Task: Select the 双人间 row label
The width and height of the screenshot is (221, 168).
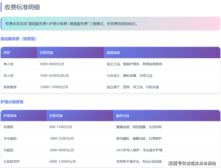Action: 8,76
